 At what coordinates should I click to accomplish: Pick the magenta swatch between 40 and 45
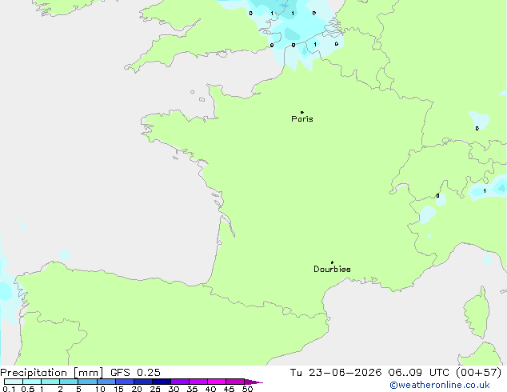pos(217,382)
